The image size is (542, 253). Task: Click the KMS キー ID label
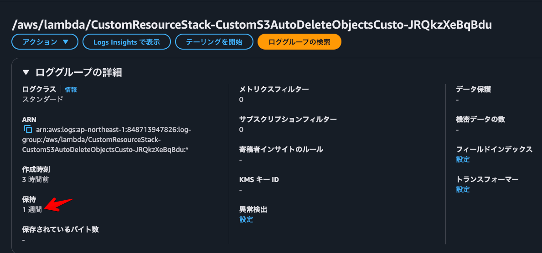[x=259, y=179]
